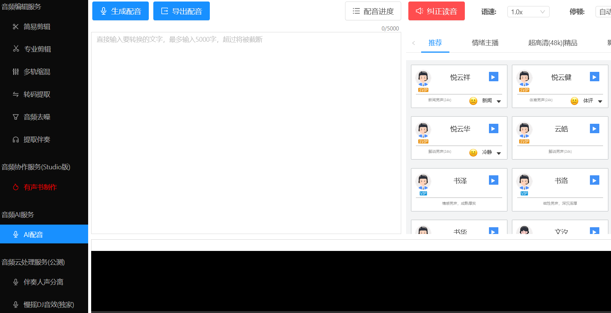This screenshot has height=313, width=611.
Task: Select the 书洛 avatar
Action: pyautogui.click(x=524, y=182)
